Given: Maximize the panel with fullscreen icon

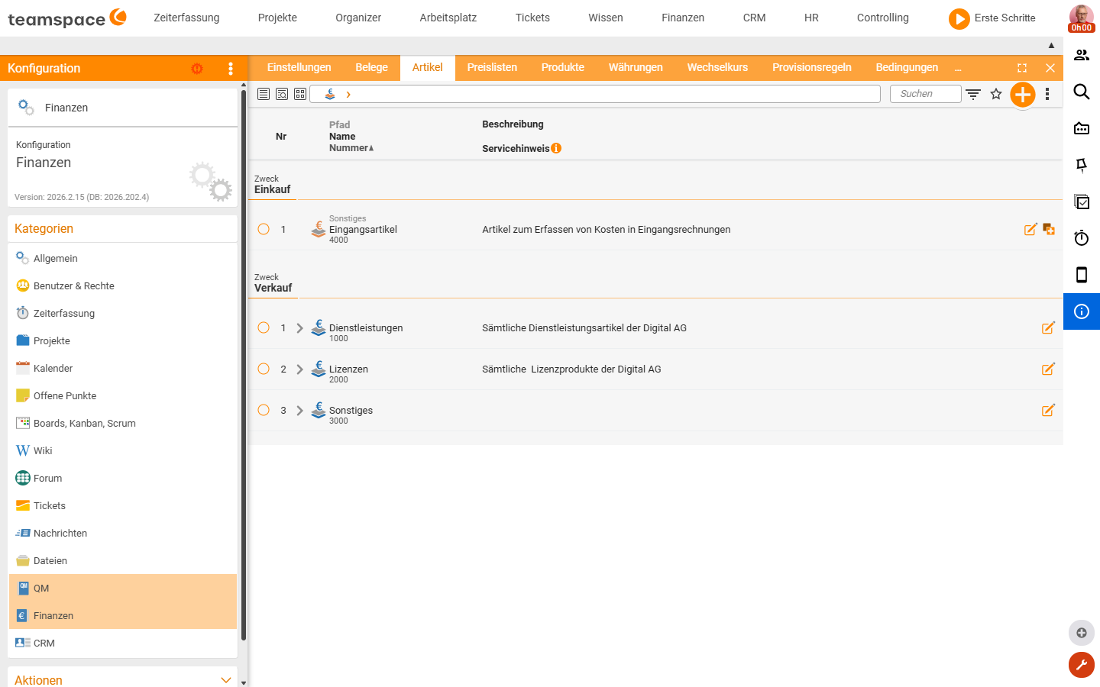Looking at the screenshot, I should click(1022, 68).
